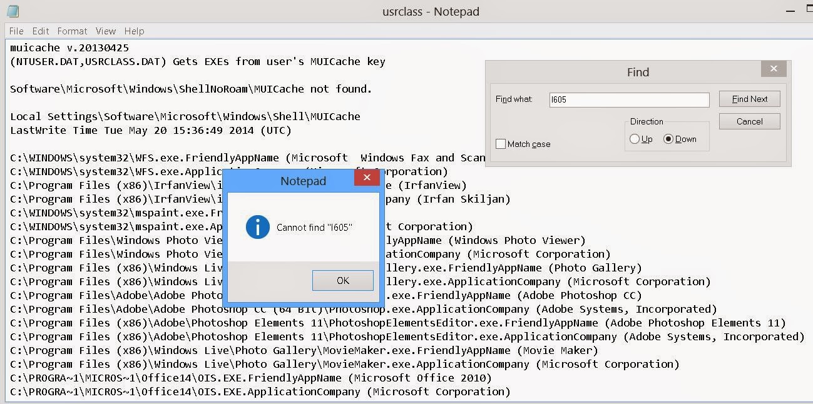Click the MovieMaker.exe.ApplicationCompany line

pos(345,364)
